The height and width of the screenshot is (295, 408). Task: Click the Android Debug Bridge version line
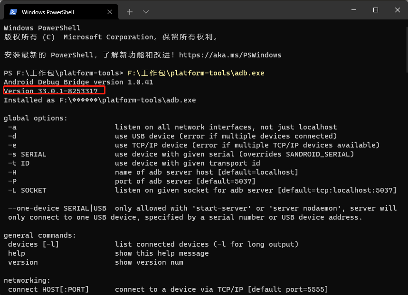coord(78,82)
